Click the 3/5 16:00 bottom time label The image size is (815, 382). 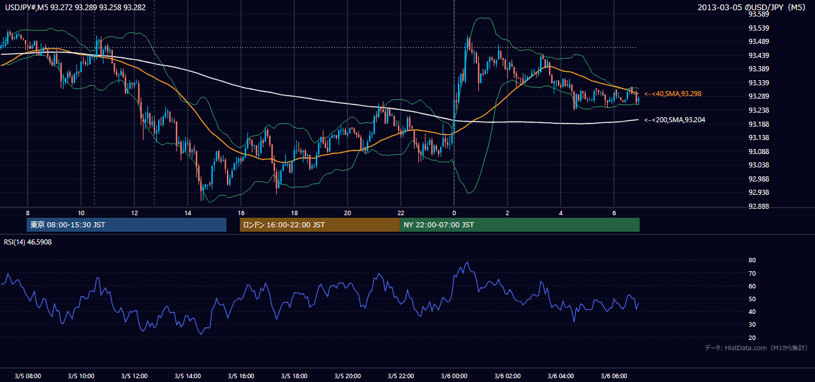241,376
